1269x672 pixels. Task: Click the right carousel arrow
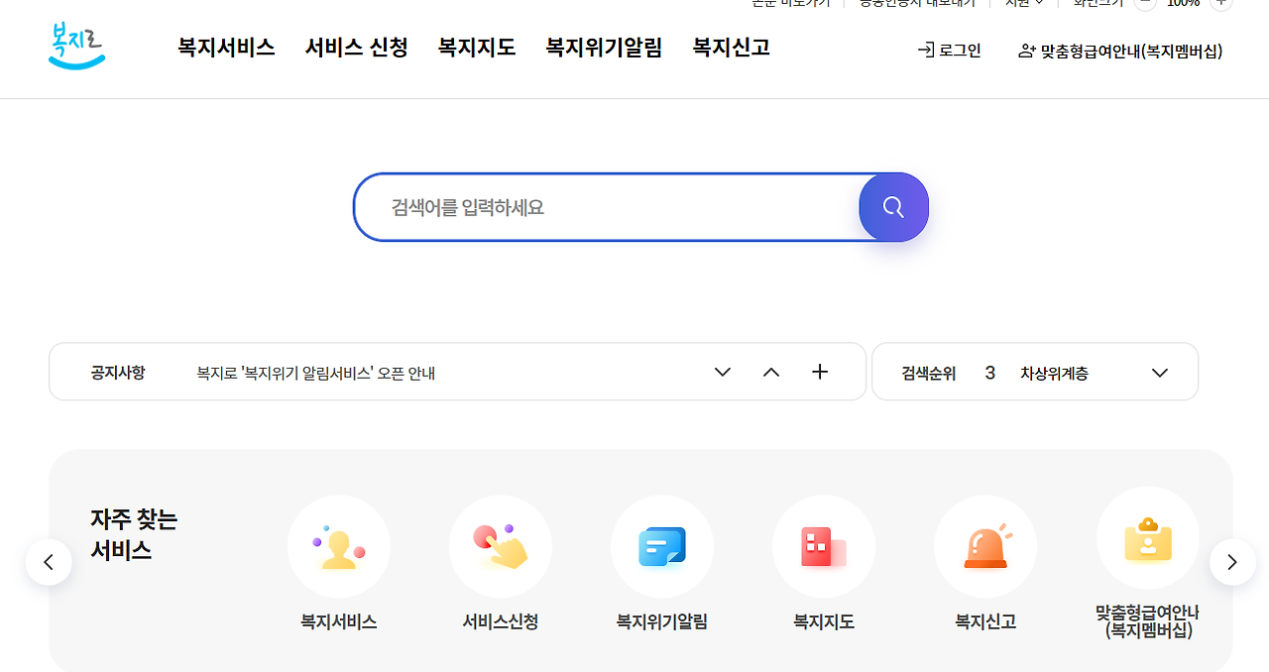pos(1231,562)
